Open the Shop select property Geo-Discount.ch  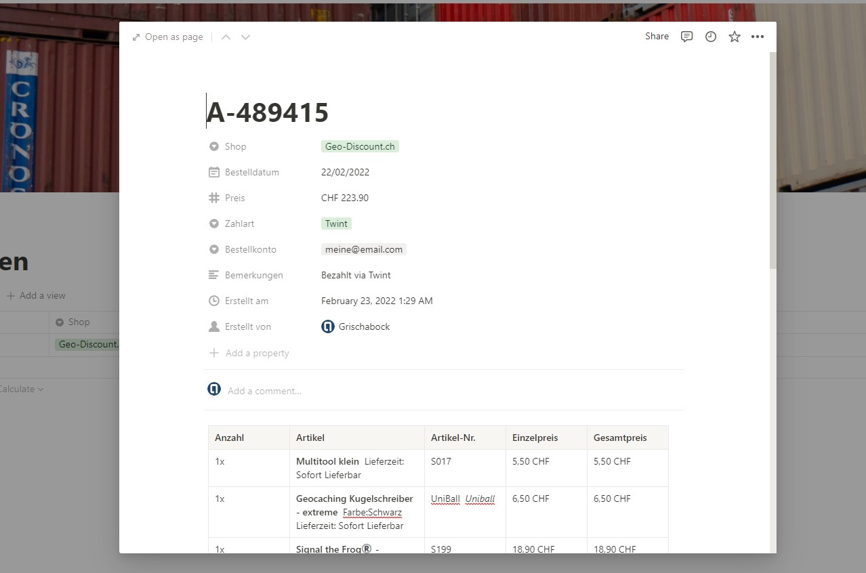point(360,146)
